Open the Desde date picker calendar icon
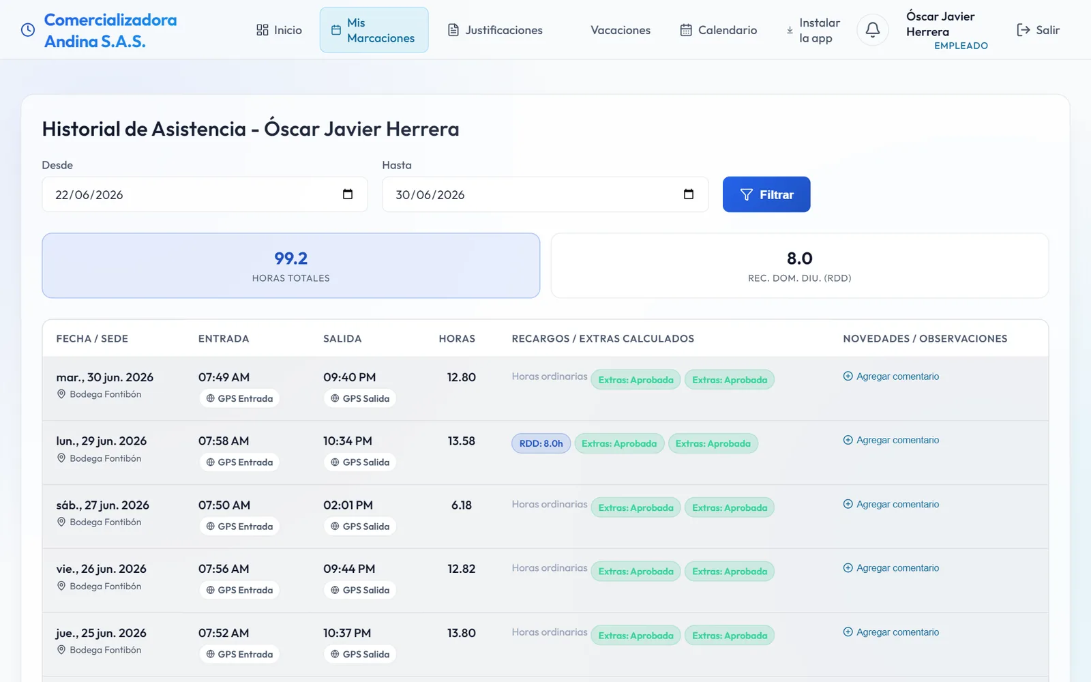 [348, 194]
